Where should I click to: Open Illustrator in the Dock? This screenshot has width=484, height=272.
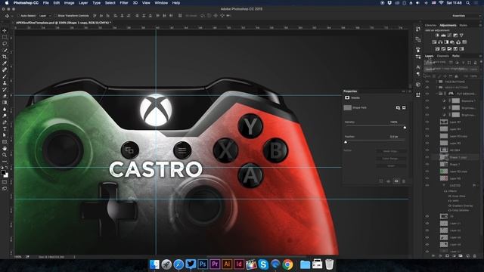[227, 264]
